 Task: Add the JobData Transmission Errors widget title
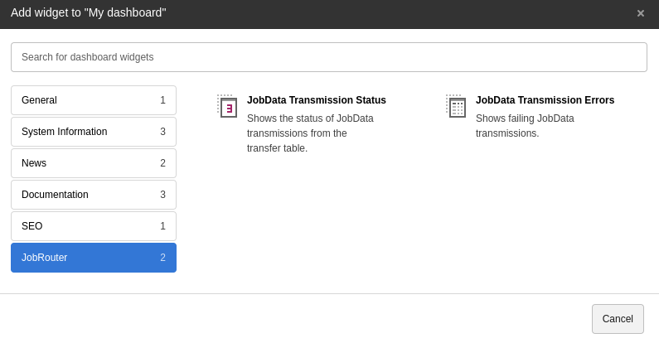click(x=545, y=100)
